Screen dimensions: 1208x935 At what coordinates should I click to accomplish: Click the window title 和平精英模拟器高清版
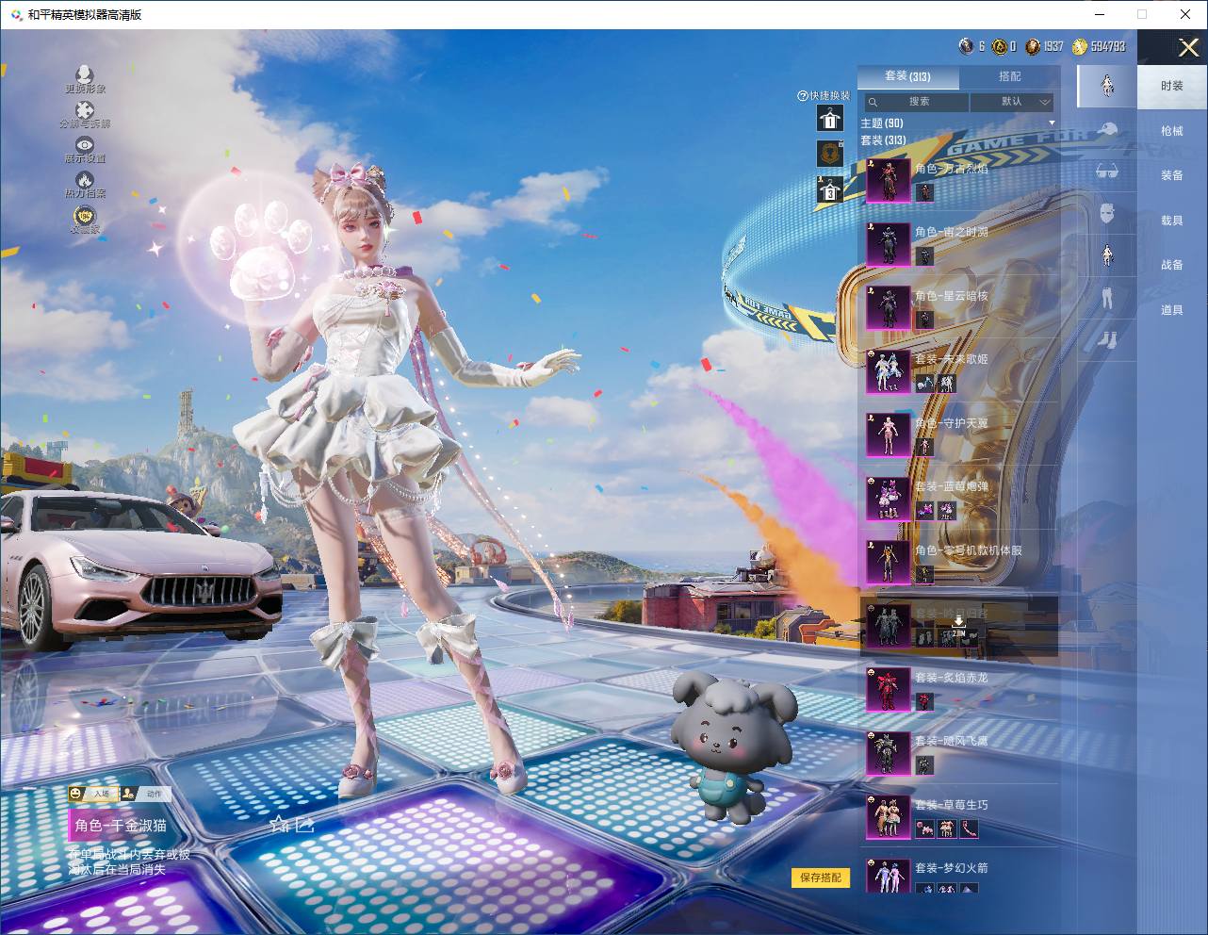click(85, 14)
